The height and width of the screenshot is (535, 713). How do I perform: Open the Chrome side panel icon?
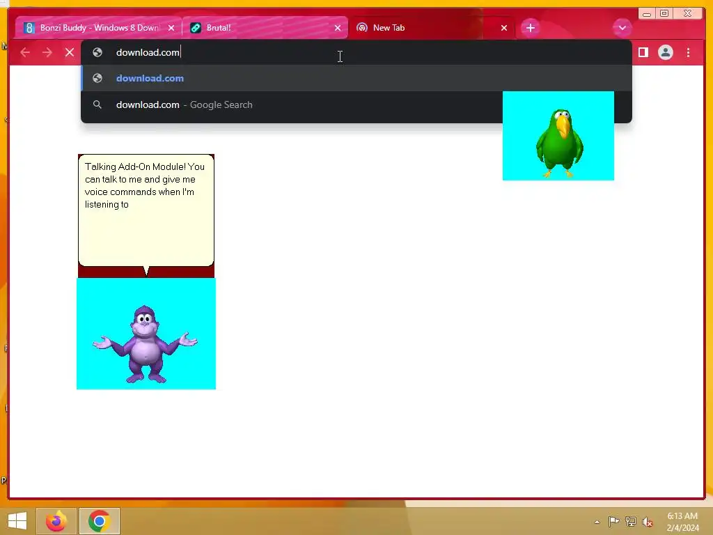(643, 52)
